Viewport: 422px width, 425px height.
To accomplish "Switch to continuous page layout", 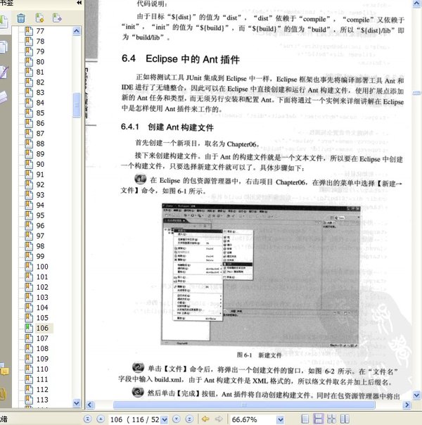I will [x=319, y=419].
